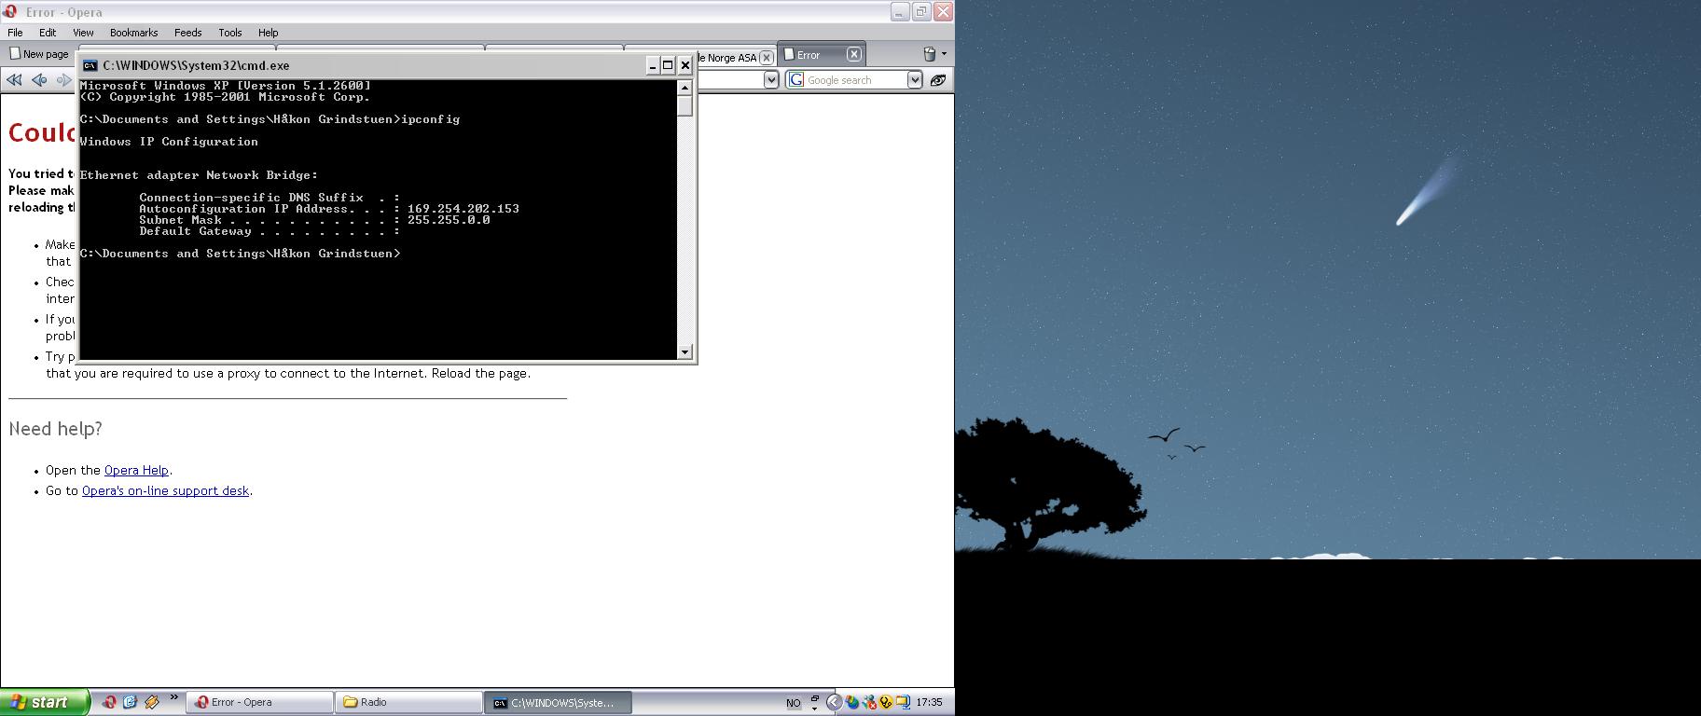Open the Google search engine dropdown
This screenshot has width=1701, height=716.
pos(915,80)
